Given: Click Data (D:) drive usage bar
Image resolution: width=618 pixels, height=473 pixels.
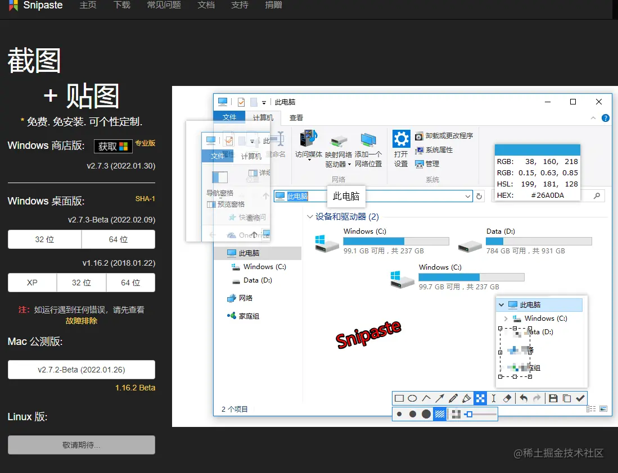Looking at the screenshot, I should point(539,241).
